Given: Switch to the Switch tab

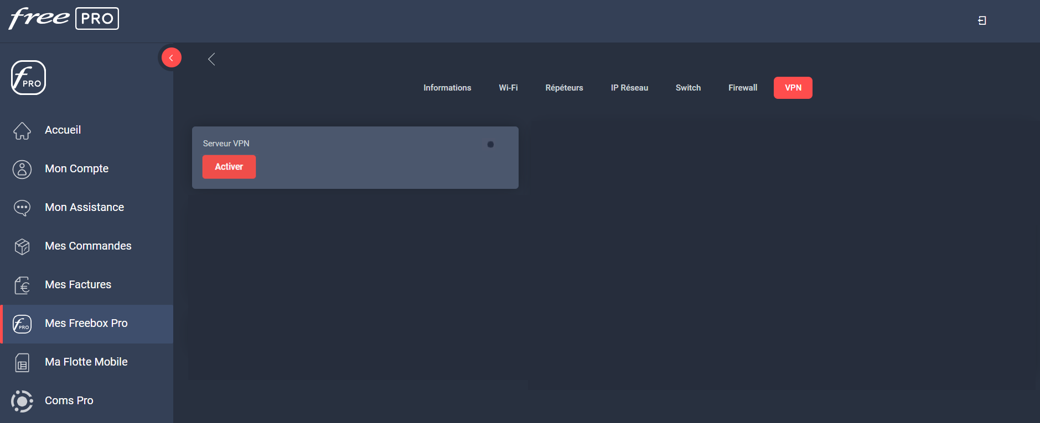Looking at the screenshot, I should (688, 88).
